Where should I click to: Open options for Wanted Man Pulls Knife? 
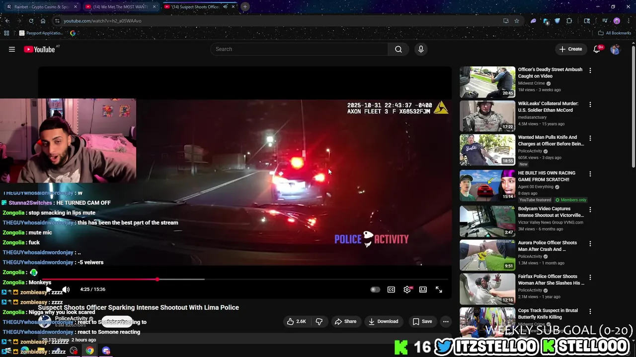click(x=590, y=138)
